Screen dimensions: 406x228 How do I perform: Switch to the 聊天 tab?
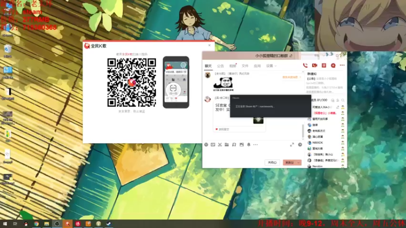point(208,66)
